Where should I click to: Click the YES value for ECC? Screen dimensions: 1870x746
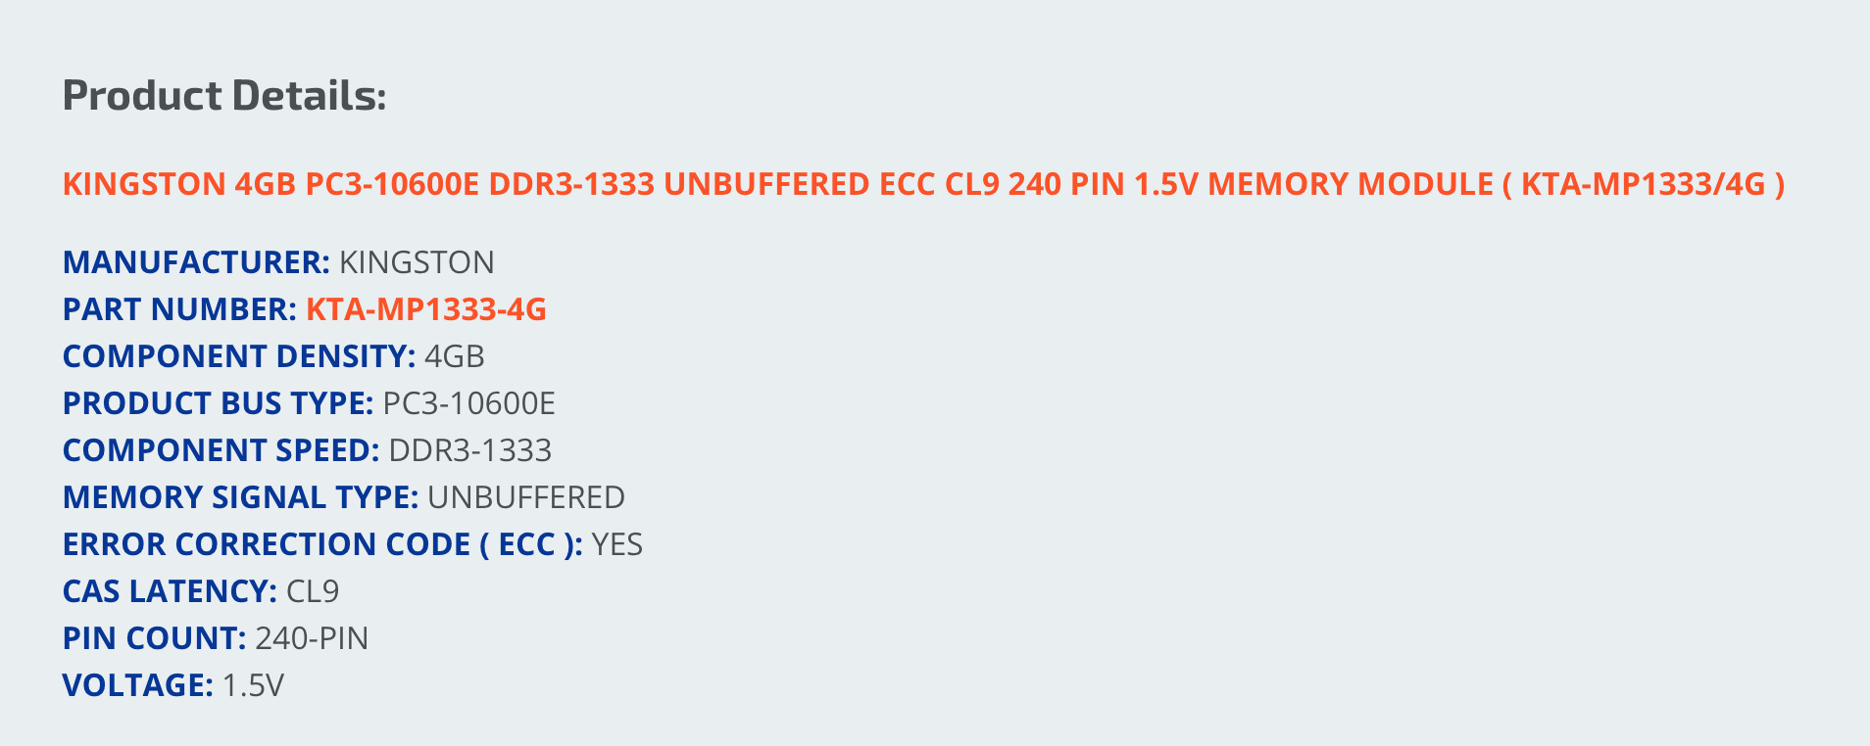616,544
